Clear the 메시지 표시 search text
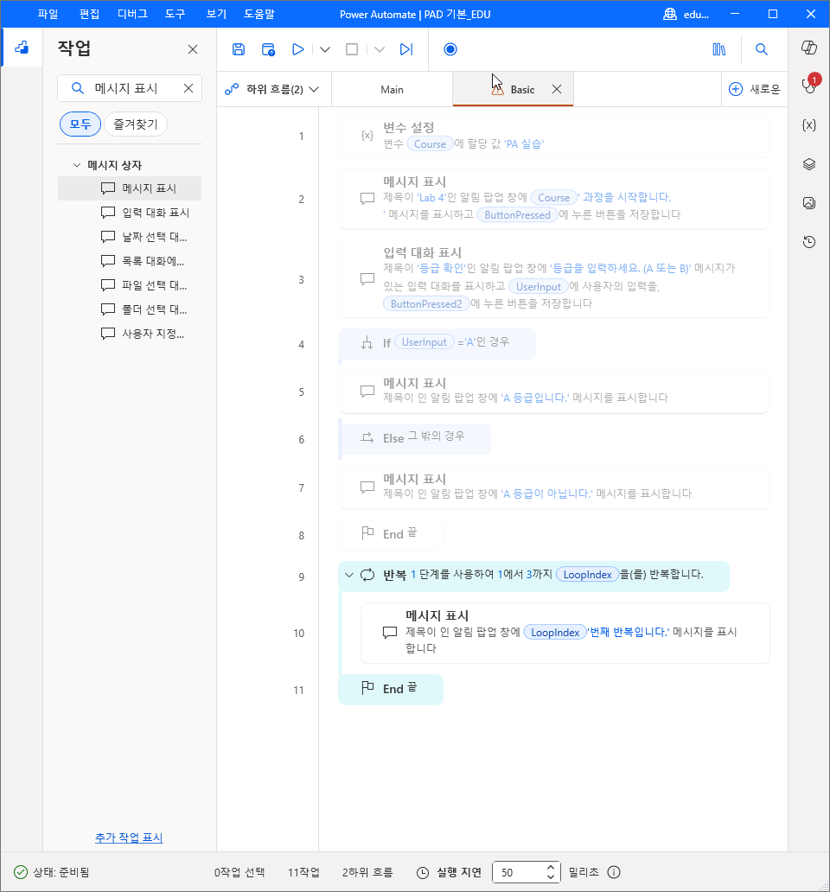Viewport: 830px width, 892px height. pyautogui.click(x=188, y=88)
